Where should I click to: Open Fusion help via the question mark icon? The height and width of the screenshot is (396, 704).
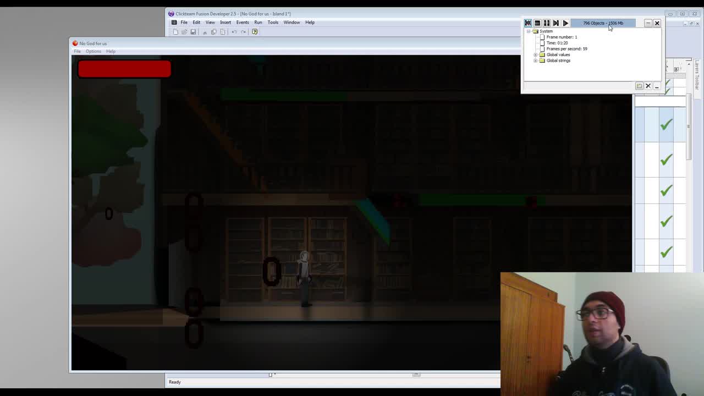255,31
